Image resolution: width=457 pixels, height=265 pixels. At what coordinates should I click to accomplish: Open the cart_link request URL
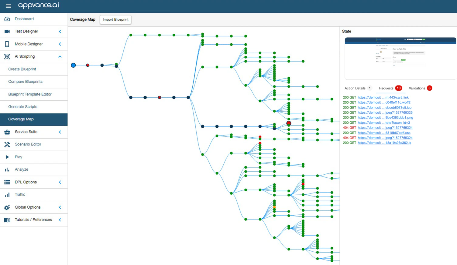tap(383, 97)
